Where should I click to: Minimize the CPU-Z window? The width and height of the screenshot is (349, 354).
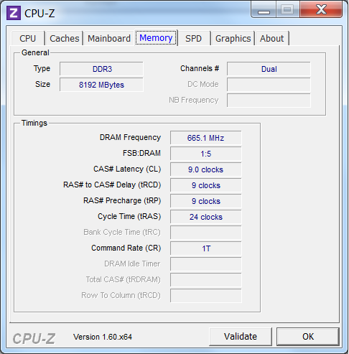[x=264, y=9]
